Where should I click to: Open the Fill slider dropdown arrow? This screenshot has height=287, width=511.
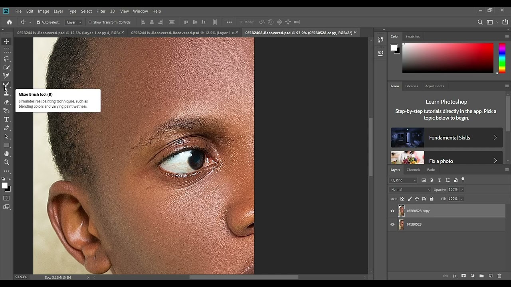(x=462, y=199)
